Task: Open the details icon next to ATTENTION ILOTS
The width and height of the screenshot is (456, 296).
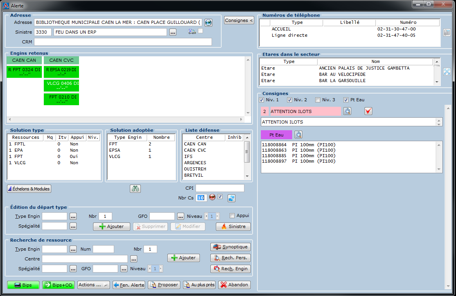Action: click(x=347, y=111)
